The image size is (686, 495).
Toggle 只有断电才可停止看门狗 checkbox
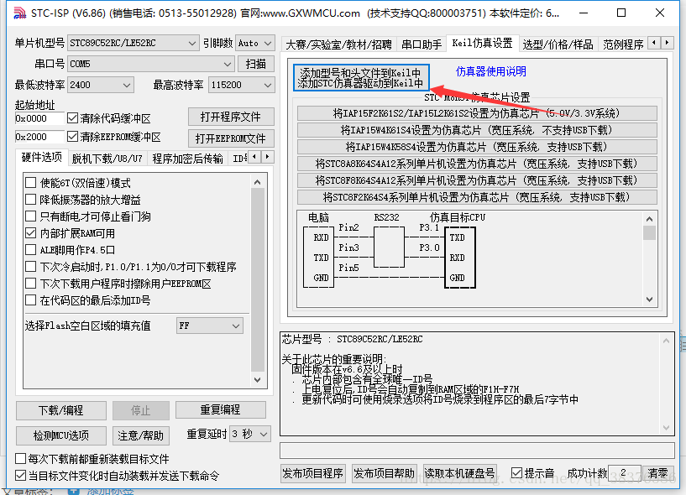coord(30,216)
